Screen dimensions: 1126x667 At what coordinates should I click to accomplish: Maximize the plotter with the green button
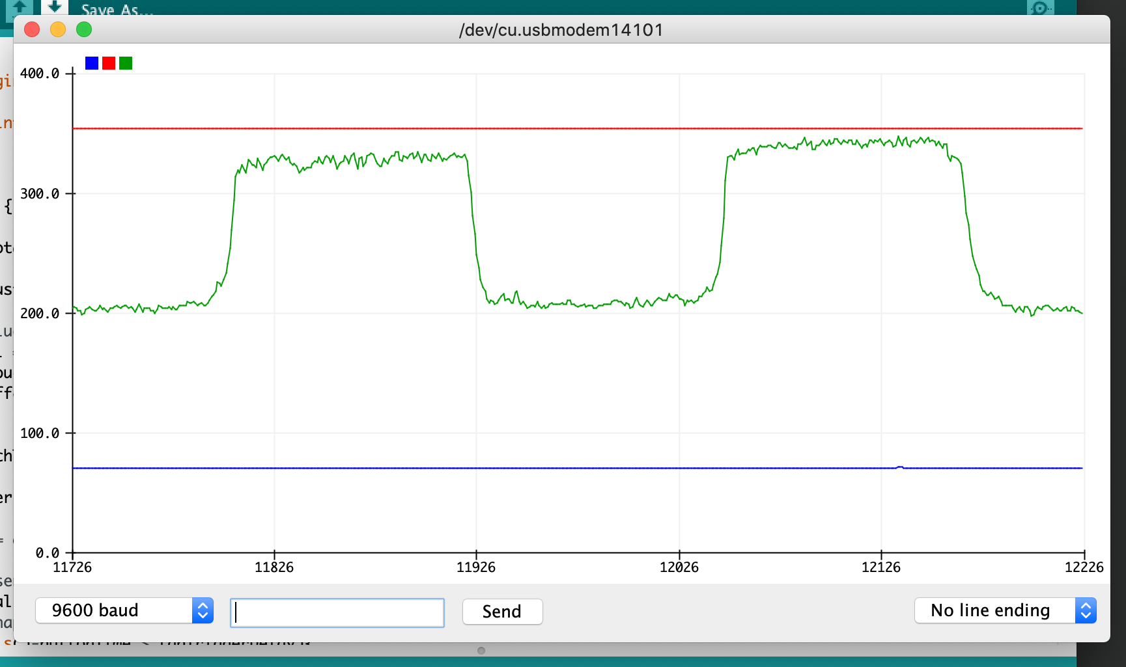pos(84,30)
